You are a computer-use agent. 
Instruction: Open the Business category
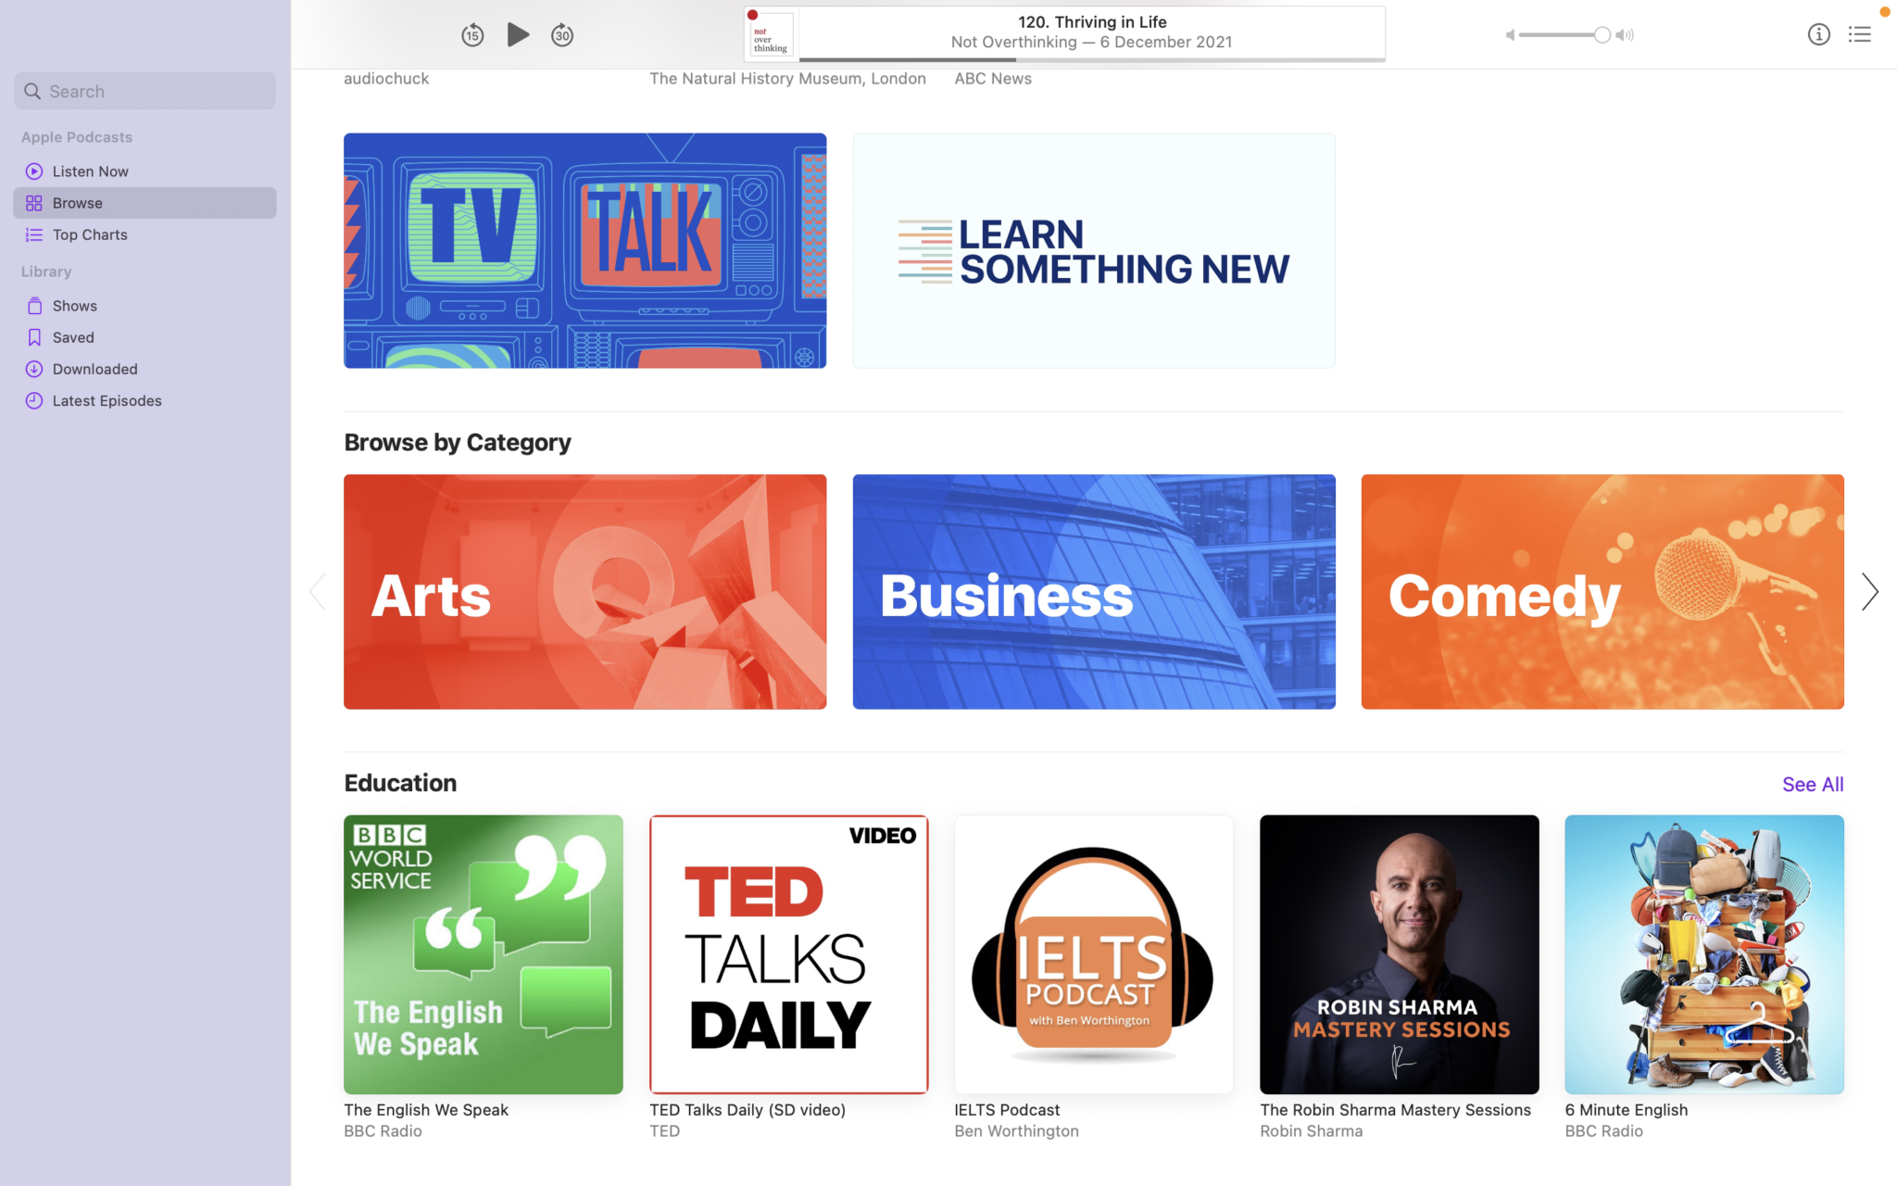click(x=1094, y=592)
